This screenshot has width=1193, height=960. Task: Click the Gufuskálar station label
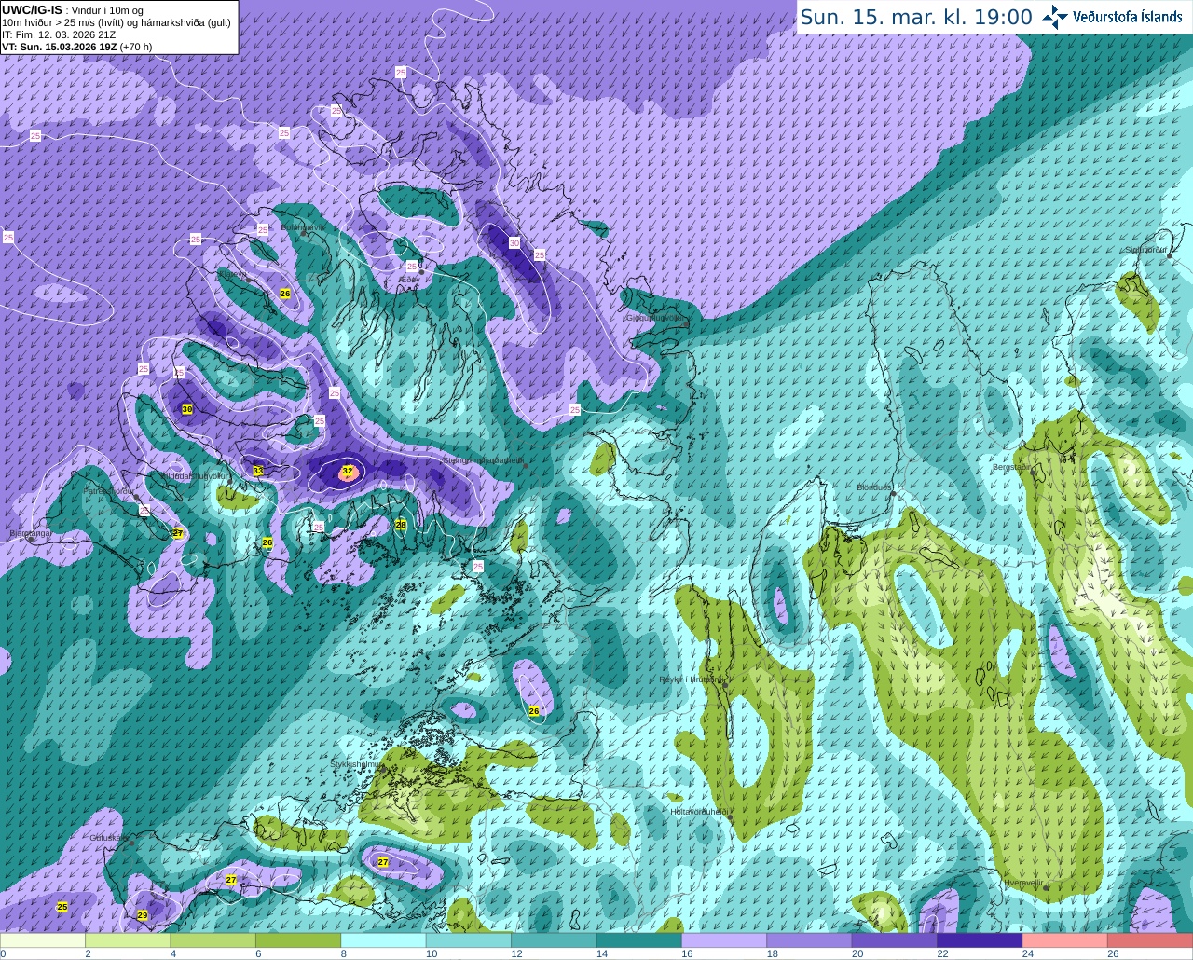[109, 837]
